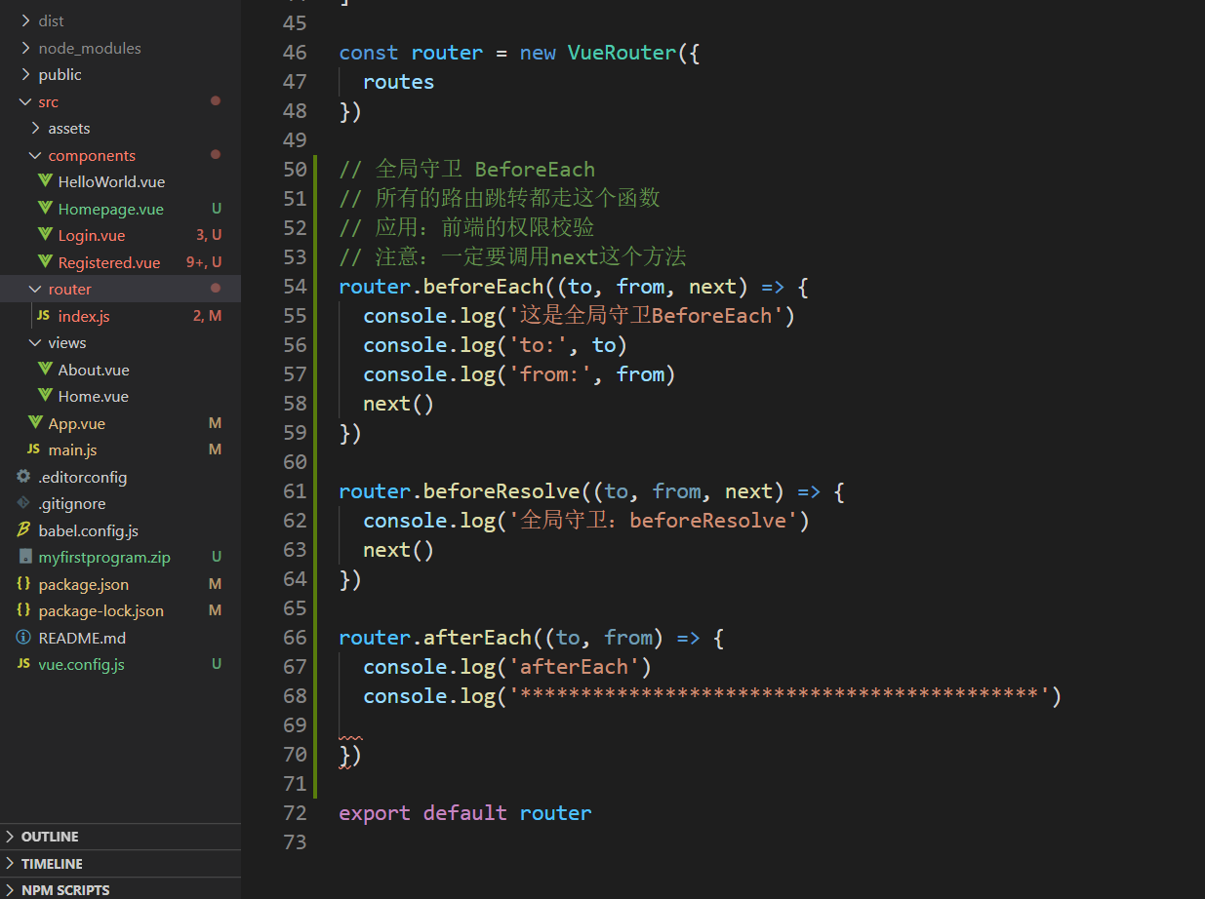Screen dimensions: 1205x899
Task: Open vue.config.js file
Action: click(x=82, y=664)
